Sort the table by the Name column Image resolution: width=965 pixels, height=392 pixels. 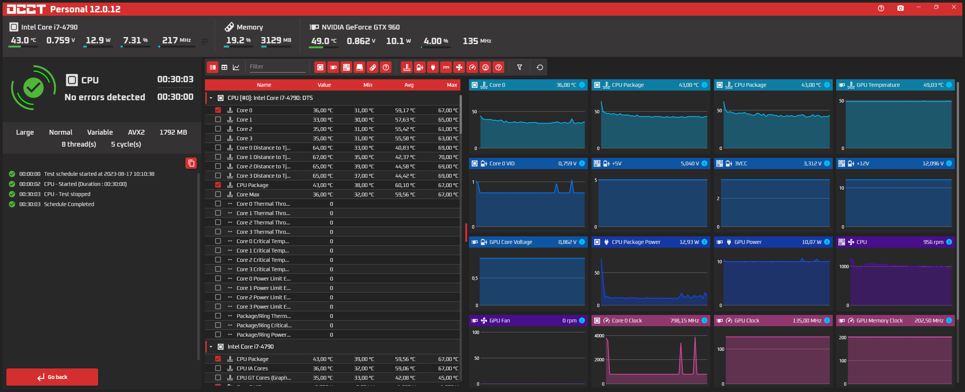[x=264, y=85]
